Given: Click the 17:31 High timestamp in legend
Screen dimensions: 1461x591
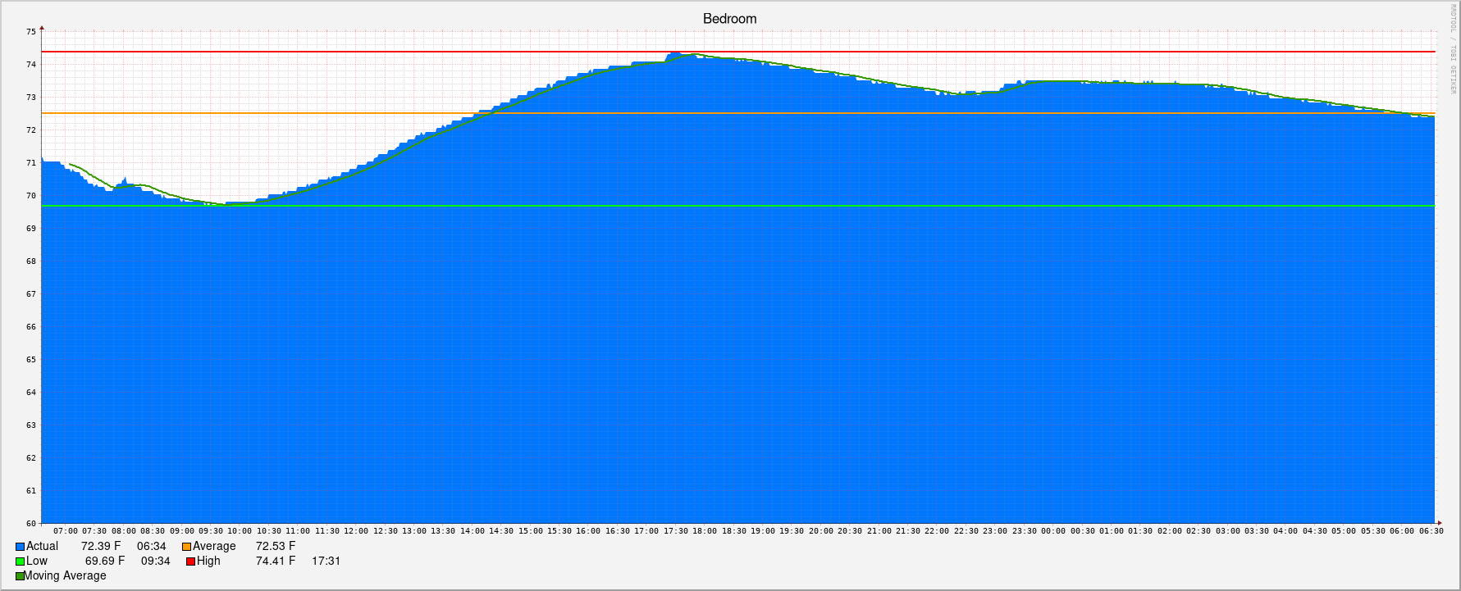Looking at the screenshot, I should (x=326, y=561).
